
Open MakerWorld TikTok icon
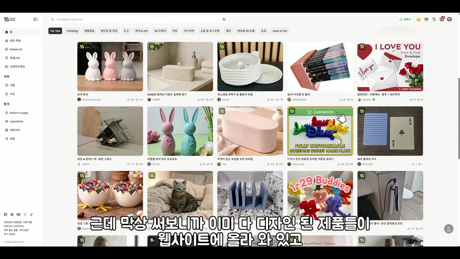tap(31, 214)
